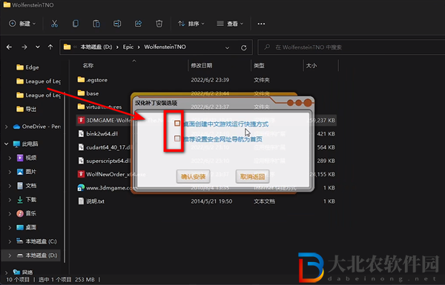Click the Paste icon in toolbar
The height and width of the screenshot is (285, 445).
click(96, 24)
